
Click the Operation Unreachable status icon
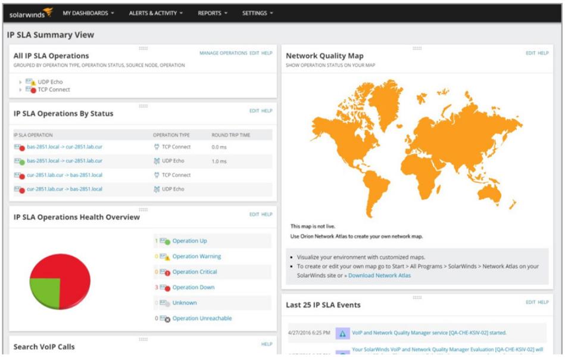click(165, 319)
